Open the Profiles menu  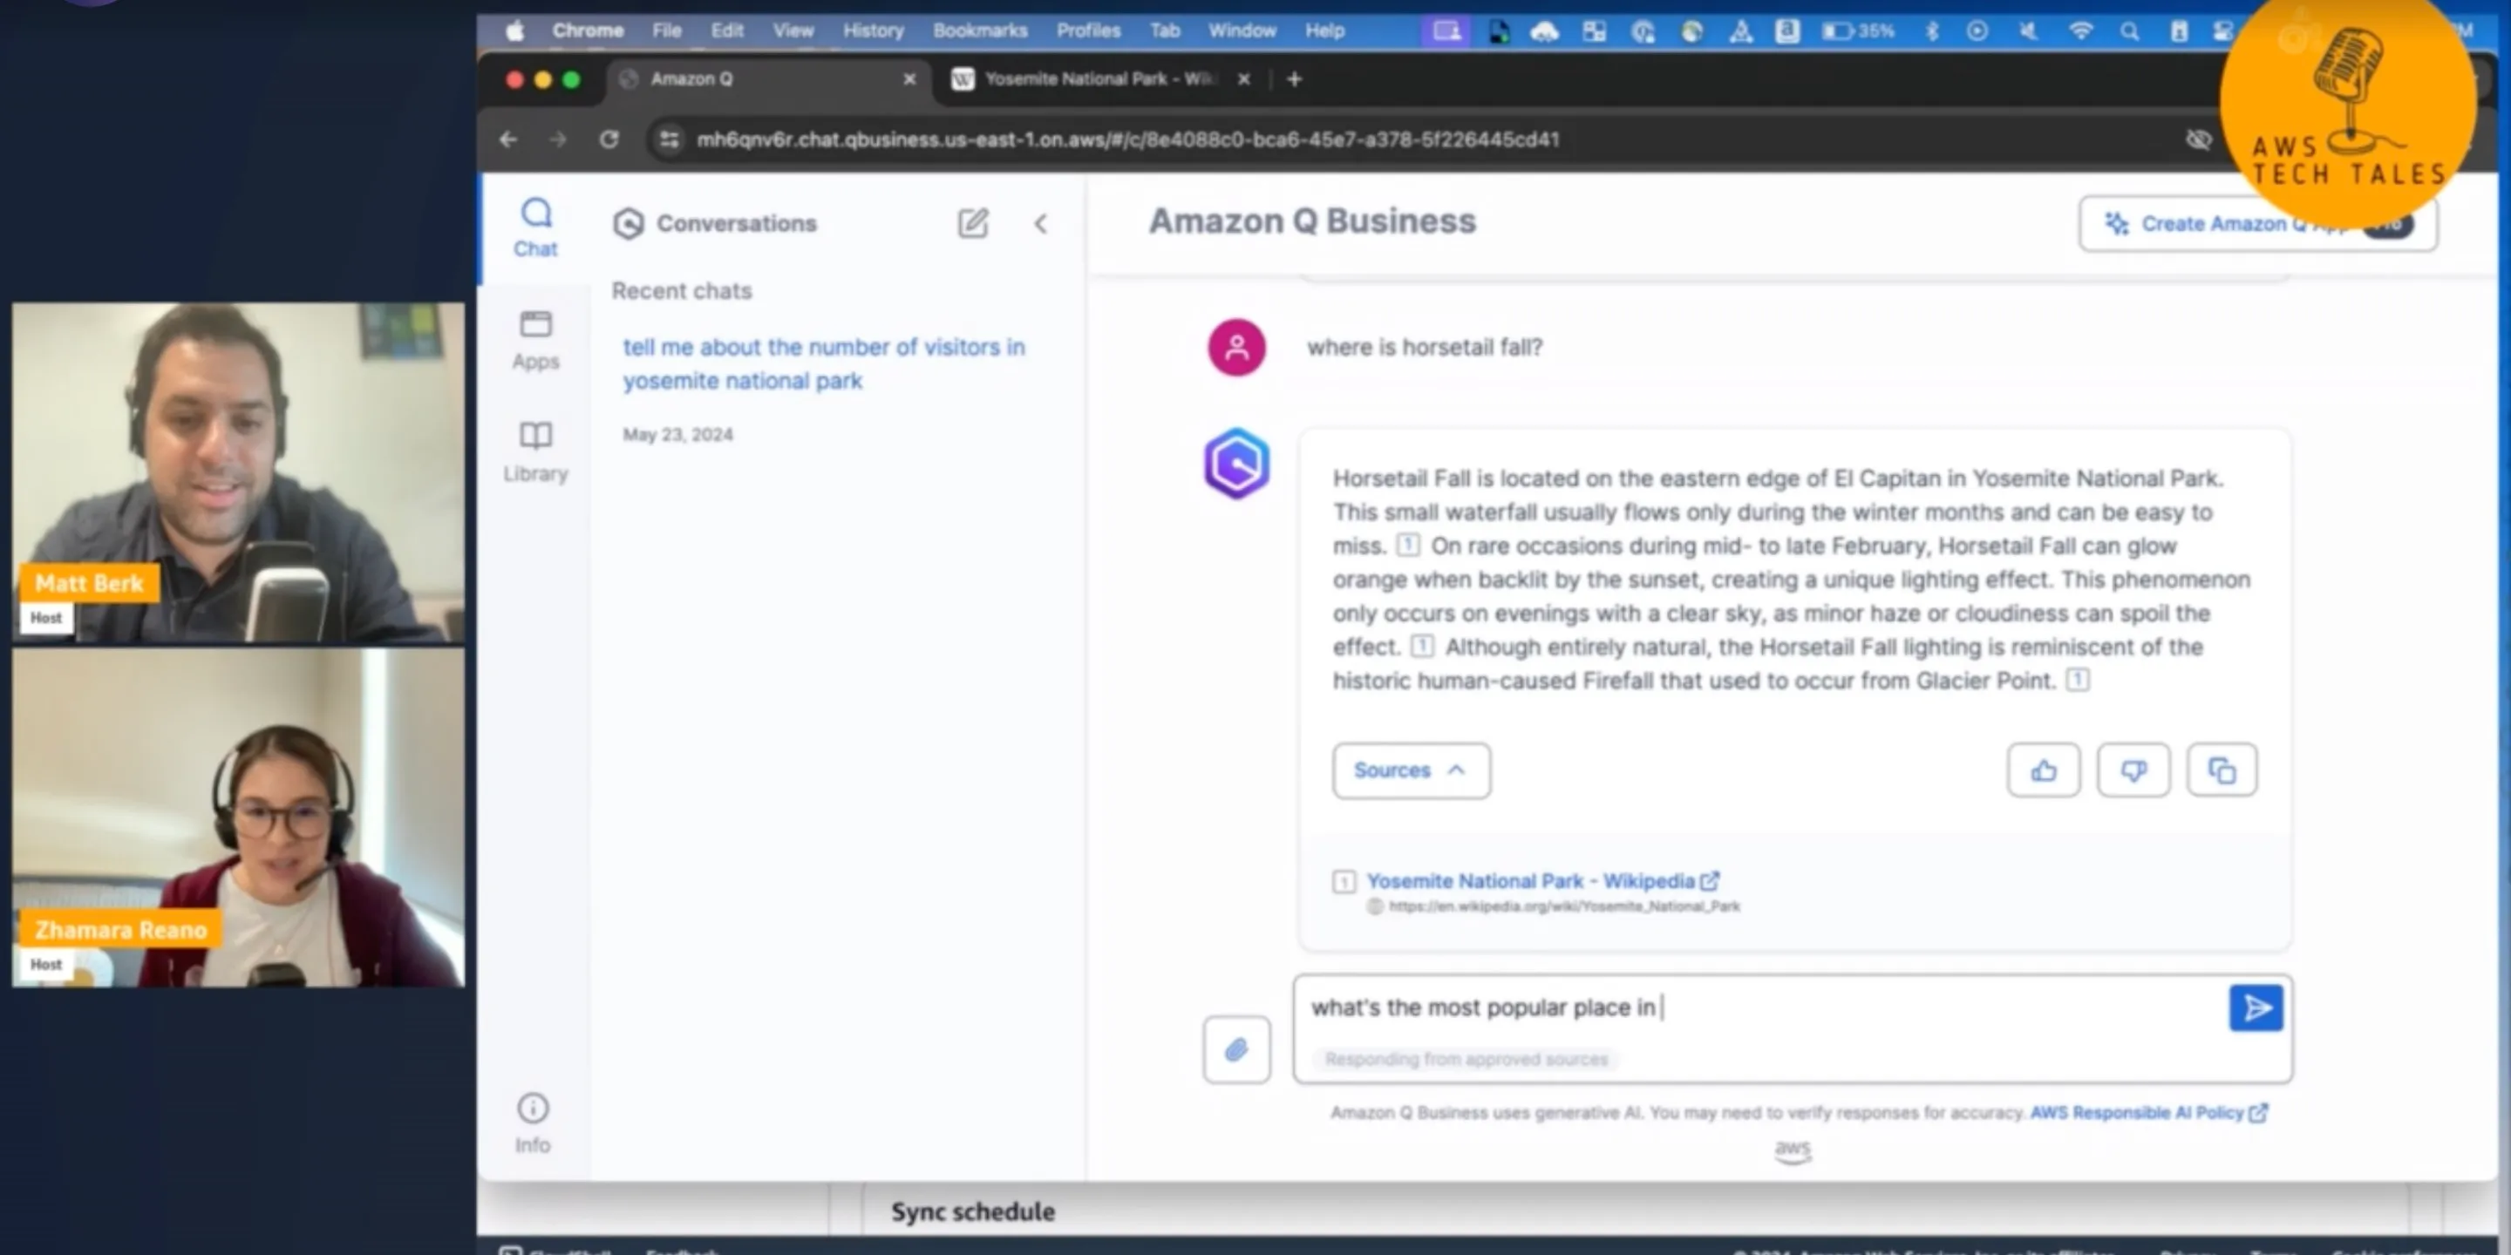(1089, 31)
